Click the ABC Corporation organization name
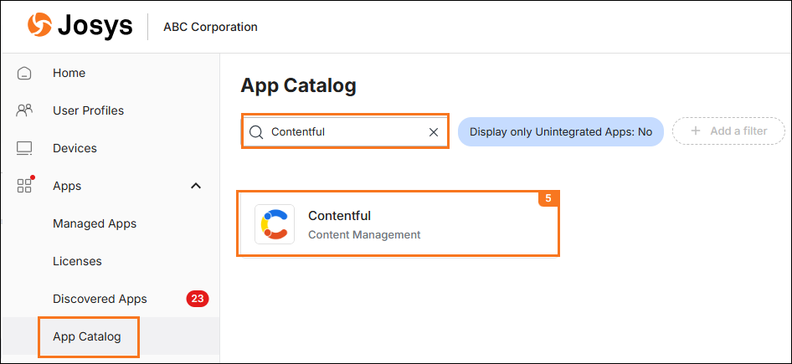The image size is (792, 364). coord(210,27)
